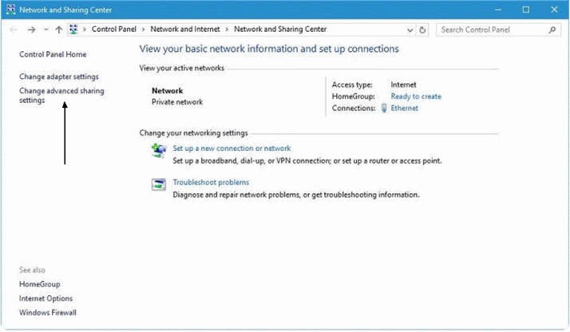Expand address bar history dropdown chevron
This screenshot has height=332, width=570.
coord(410,30)
